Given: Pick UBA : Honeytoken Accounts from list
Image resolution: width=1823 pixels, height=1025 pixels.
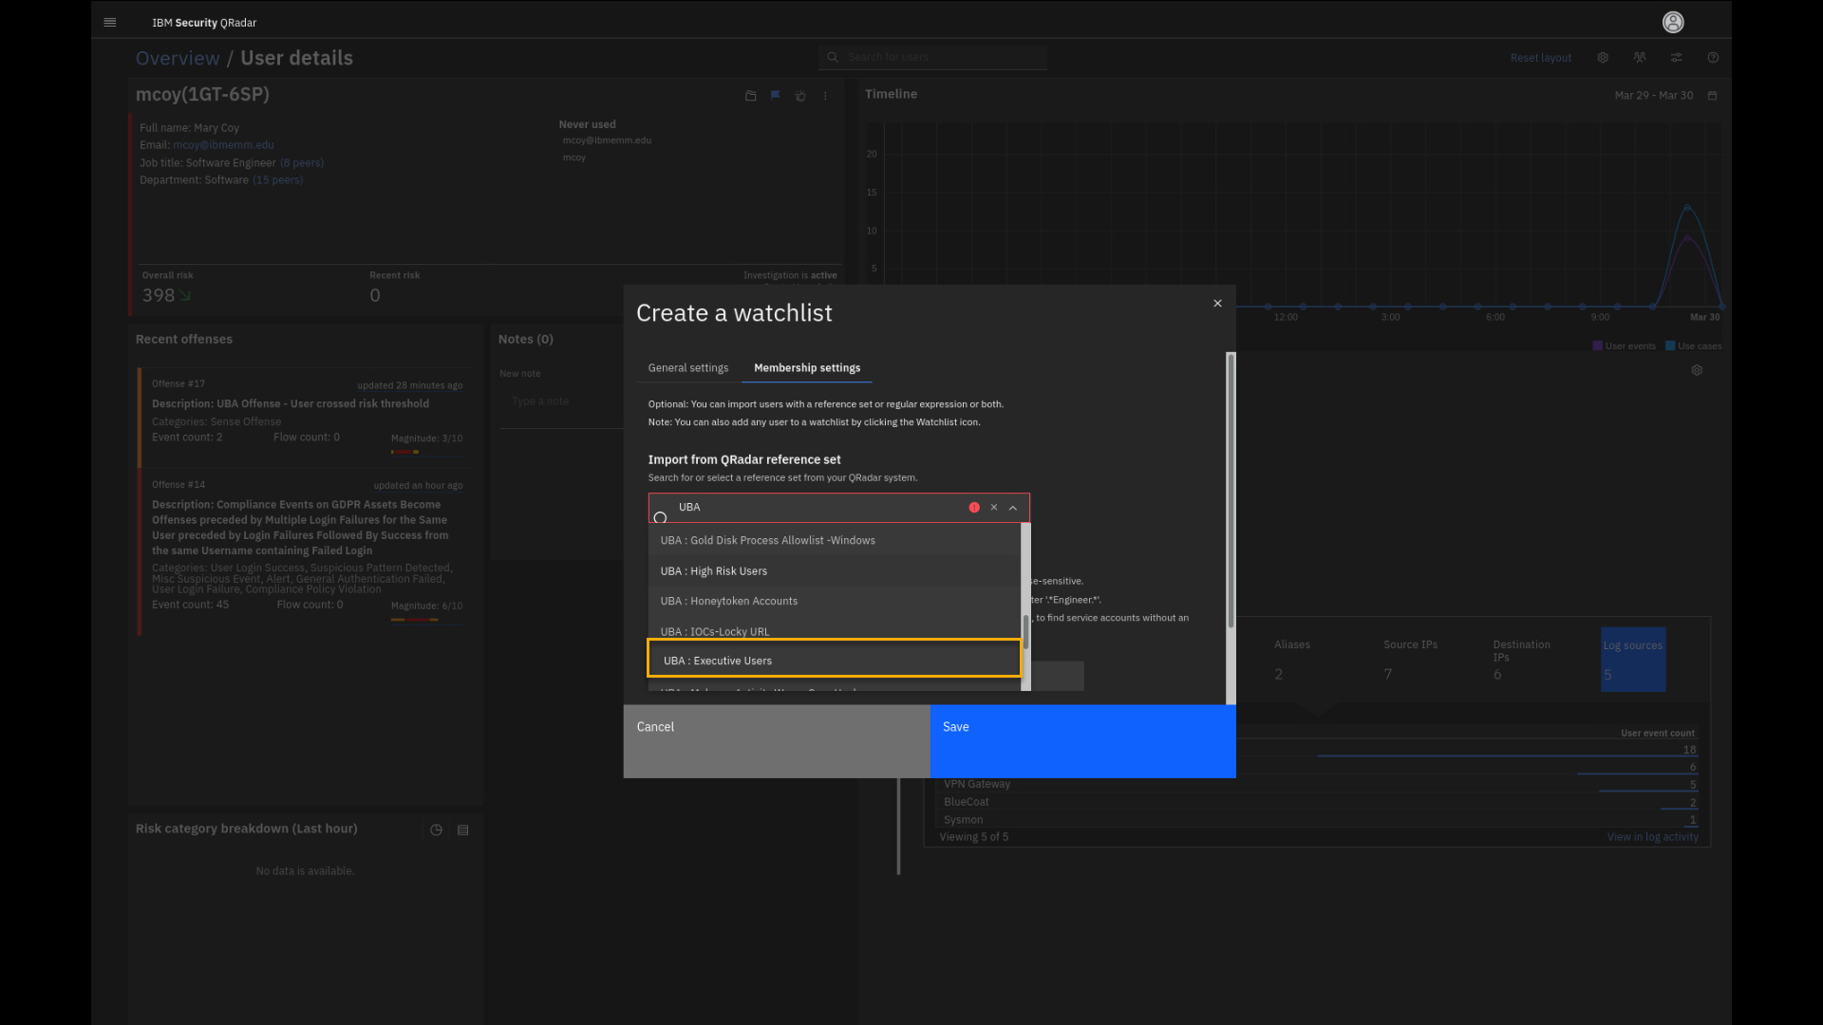Looking at the screenshot, I should (834, 602).
